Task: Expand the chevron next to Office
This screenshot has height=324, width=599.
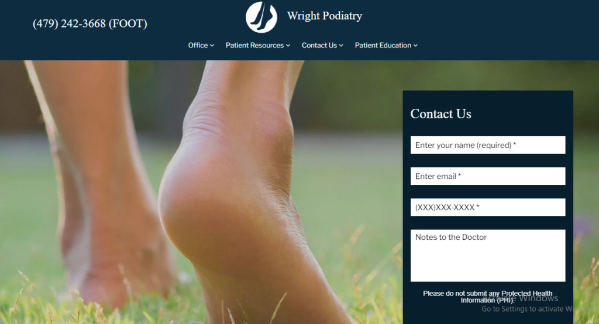Action: [212, 46]
